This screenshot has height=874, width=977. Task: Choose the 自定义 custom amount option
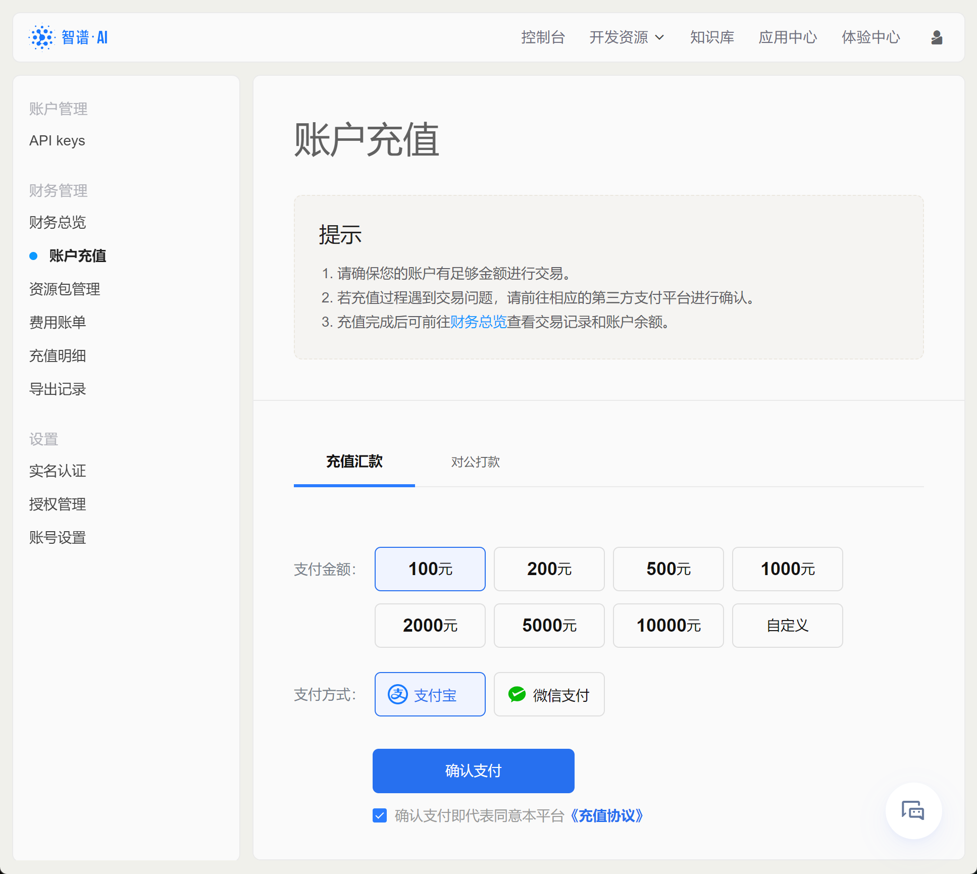click(x=787, y=626)
